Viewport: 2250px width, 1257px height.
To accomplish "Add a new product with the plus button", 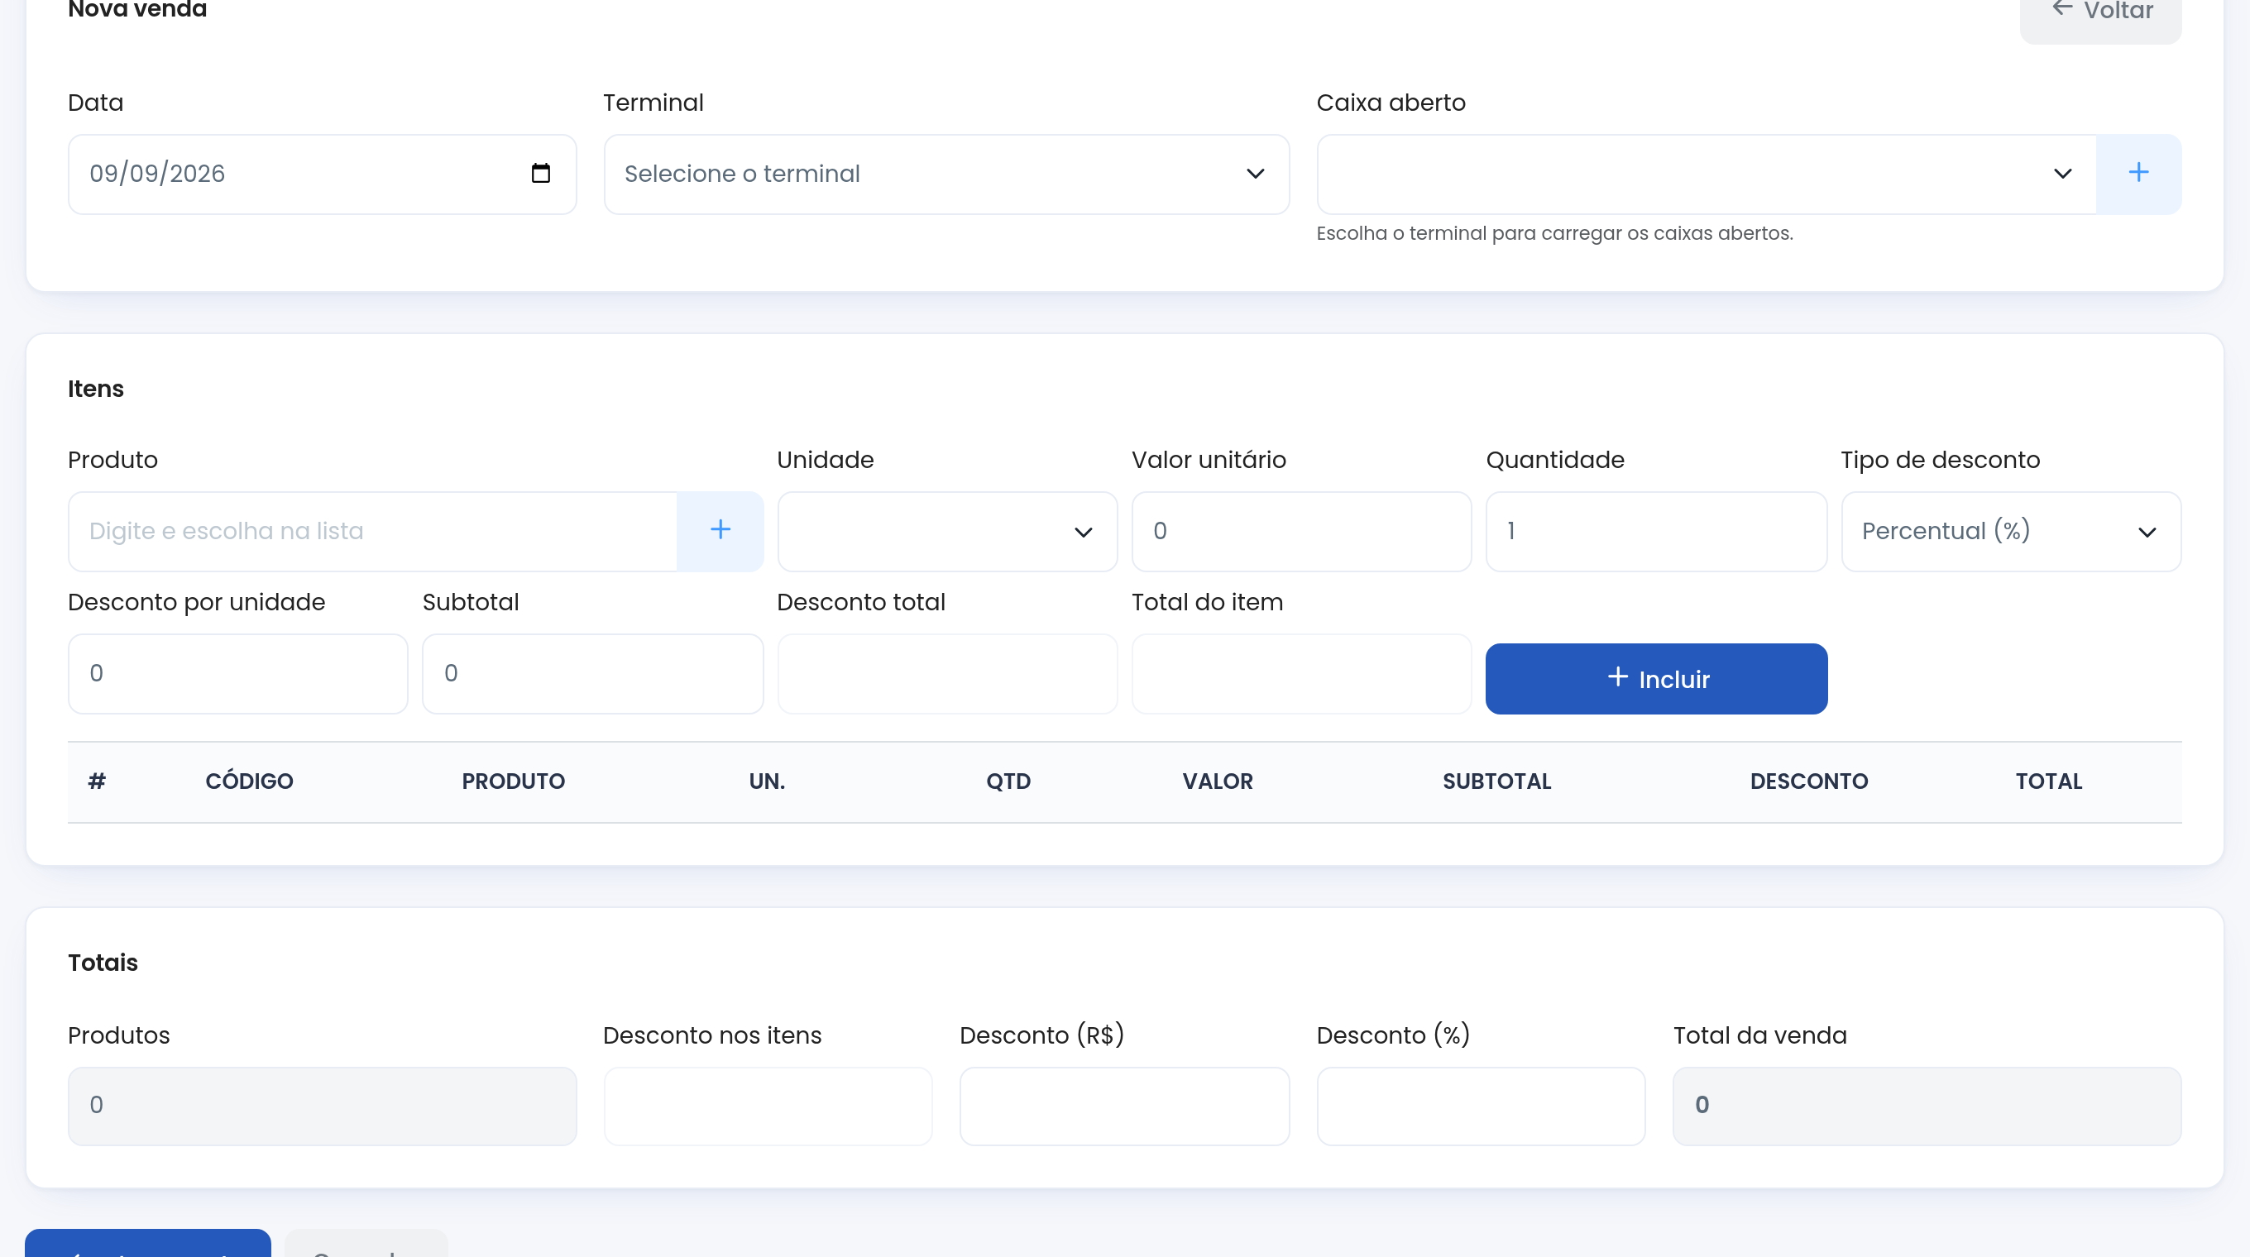I will point(720,531).
